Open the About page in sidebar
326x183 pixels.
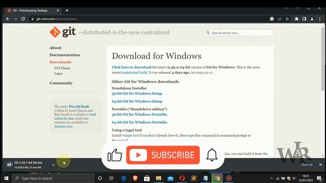pos(56,48)
